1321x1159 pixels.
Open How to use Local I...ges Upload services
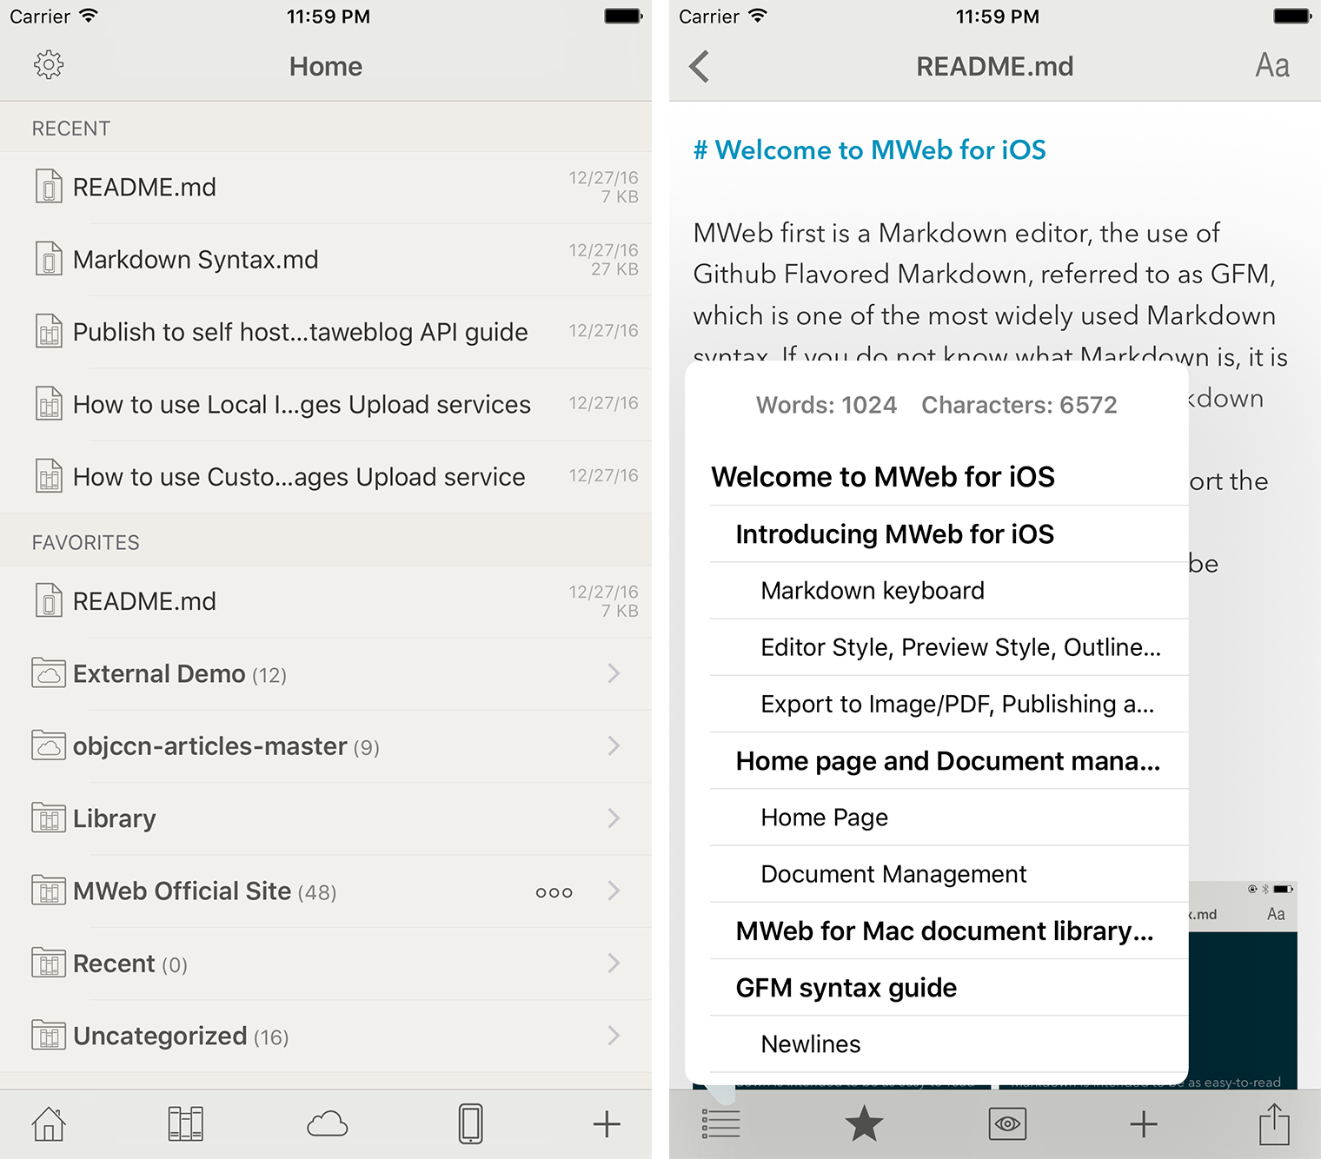pyautogui.click(x=326, y=404)
